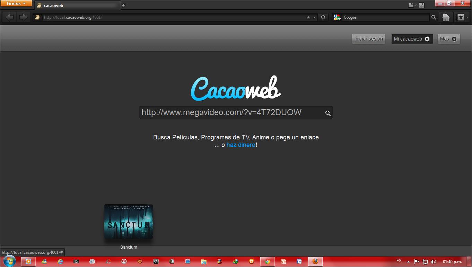Go forward with the browser forward arrow
Viewport: 472px width, 267px height.
click(23, 17)
